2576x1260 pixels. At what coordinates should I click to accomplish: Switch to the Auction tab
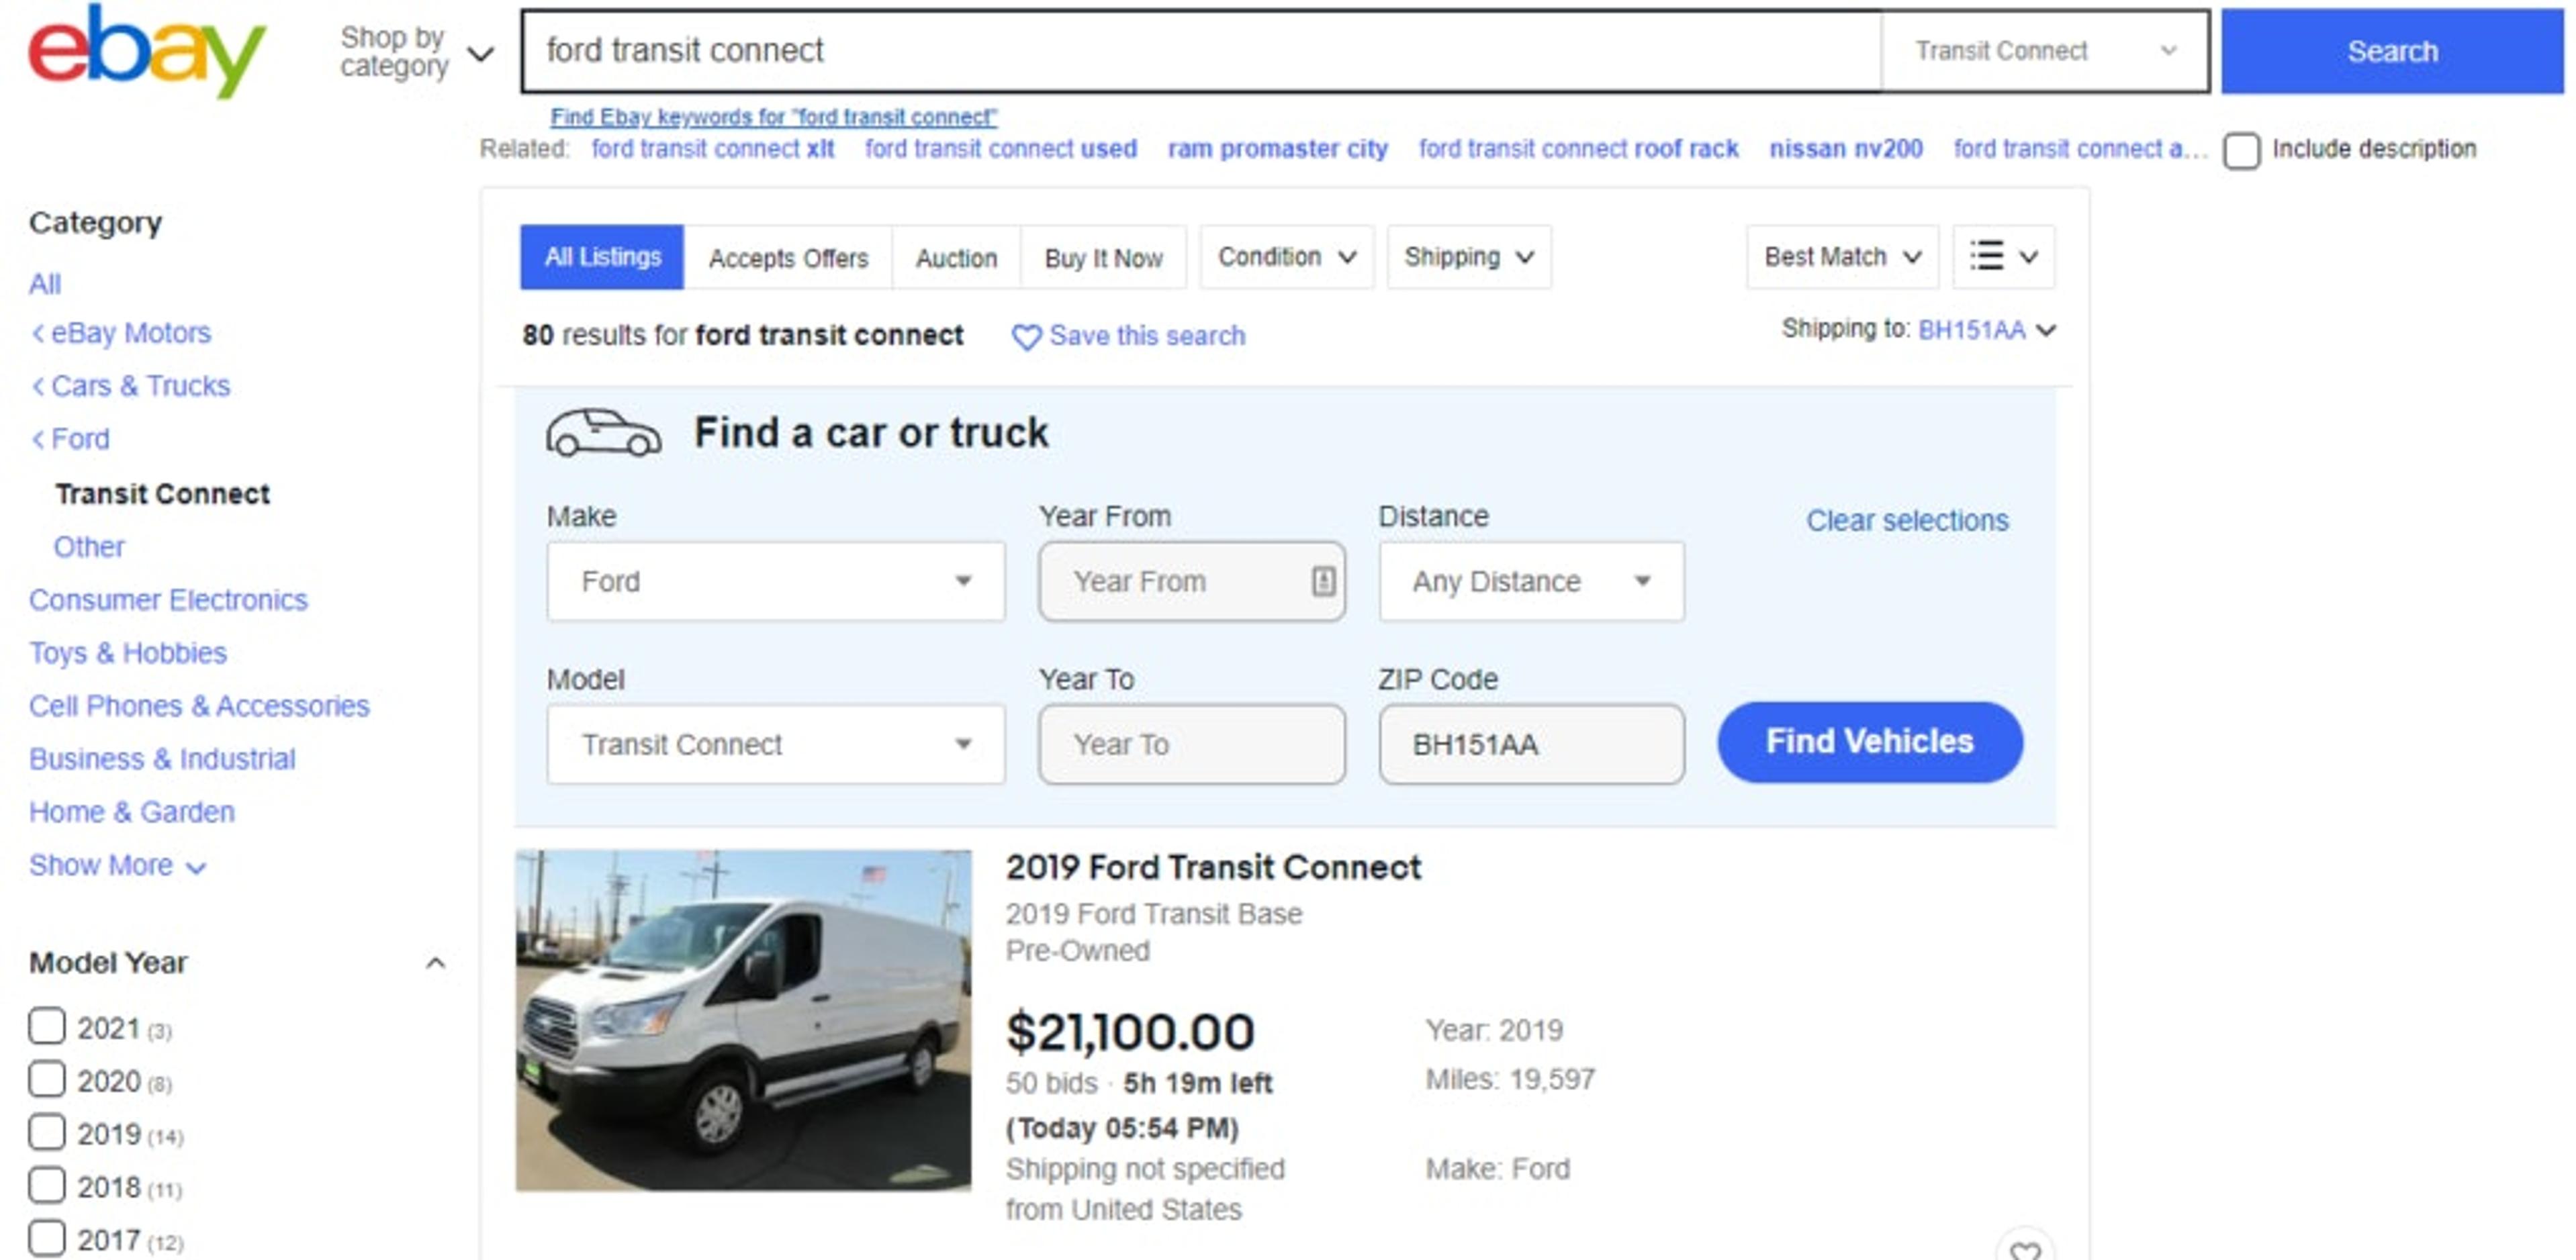pos(955,257)
